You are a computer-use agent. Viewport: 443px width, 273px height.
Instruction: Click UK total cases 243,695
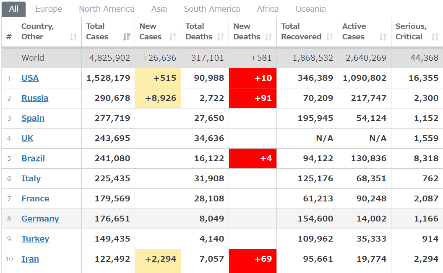112,138
